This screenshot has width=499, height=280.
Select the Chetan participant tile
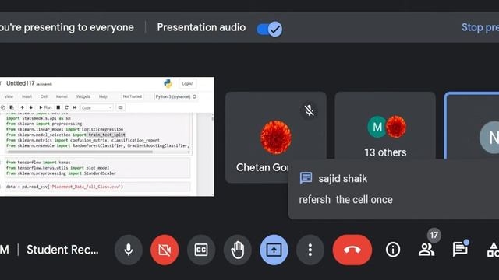click(275, 137)
